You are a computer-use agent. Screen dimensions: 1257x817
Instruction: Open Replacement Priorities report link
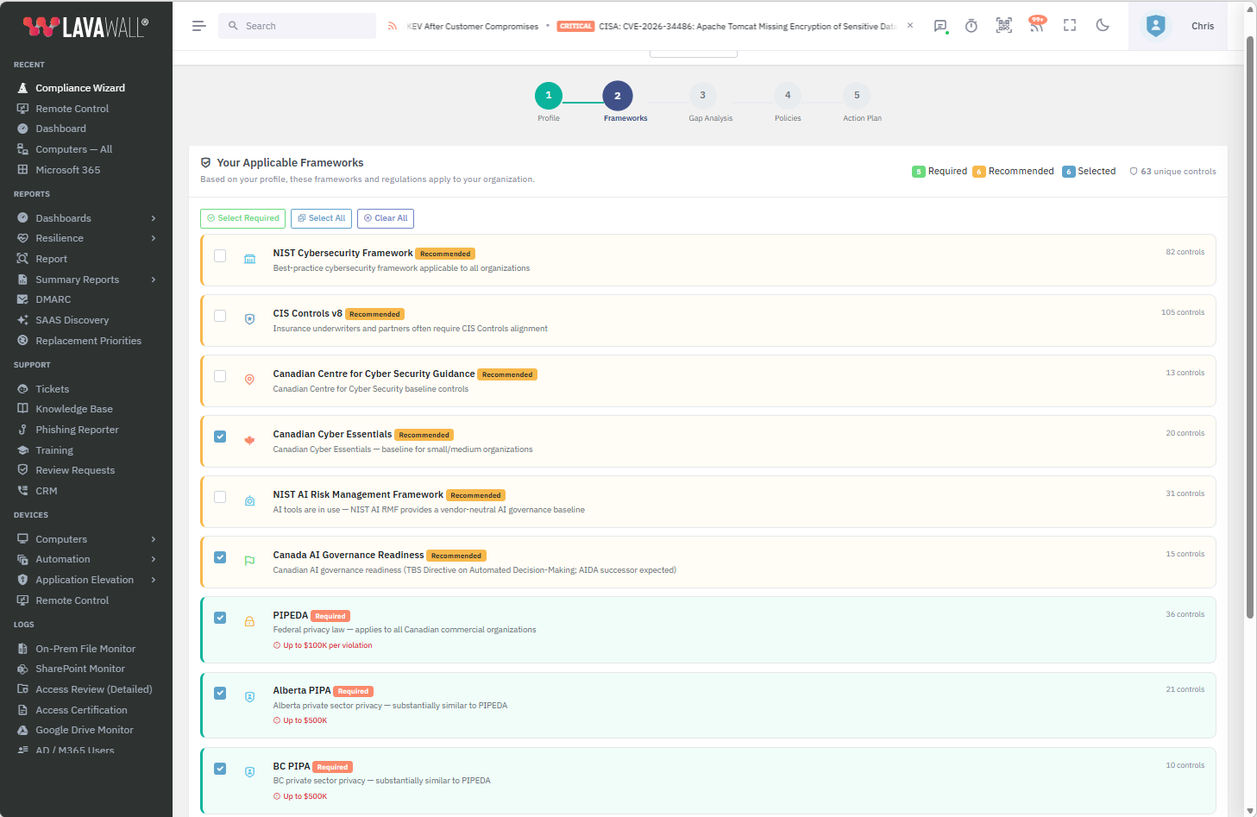point(88,341)
